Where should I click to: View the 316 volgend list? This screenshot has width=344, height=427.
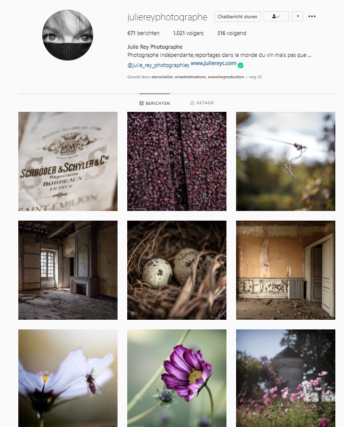click(232, 33)
